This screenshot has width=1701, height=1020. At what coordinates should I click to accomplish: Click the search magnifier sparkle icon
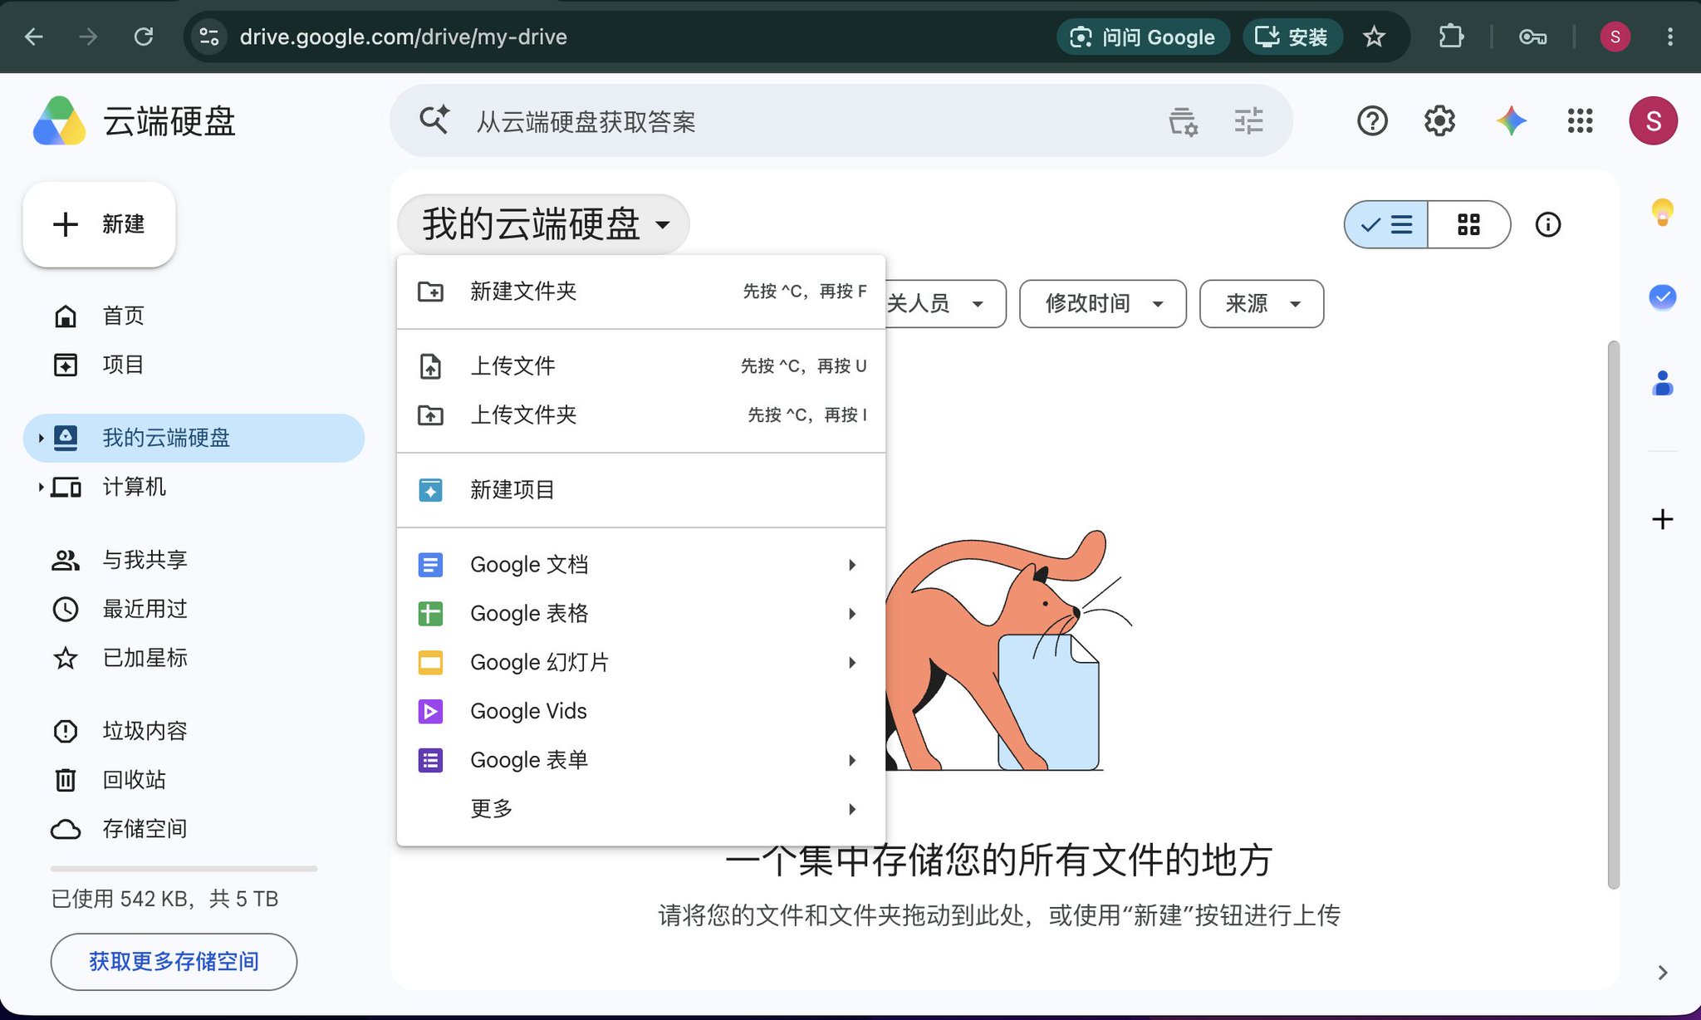point(434,121)
